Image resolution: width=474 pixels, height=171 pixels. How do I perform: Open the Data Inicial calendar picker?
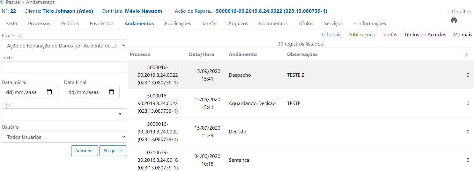(x=49, y=92)
